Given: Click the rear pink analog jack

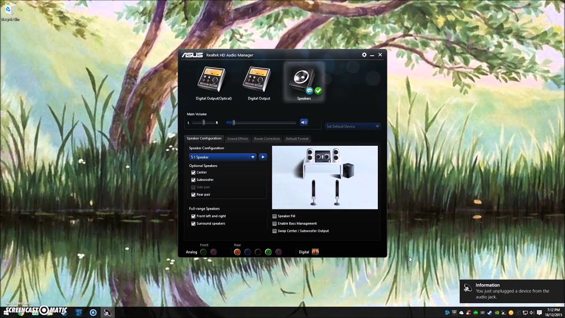Looking at the screenshot, I should tap(279, 252).
